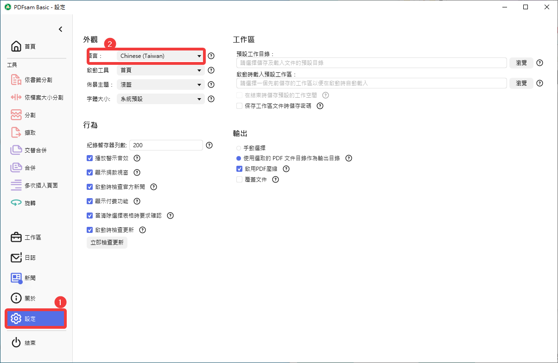
Task: Click help icon beside 覆蓋文件
Action: click(276, 180)
